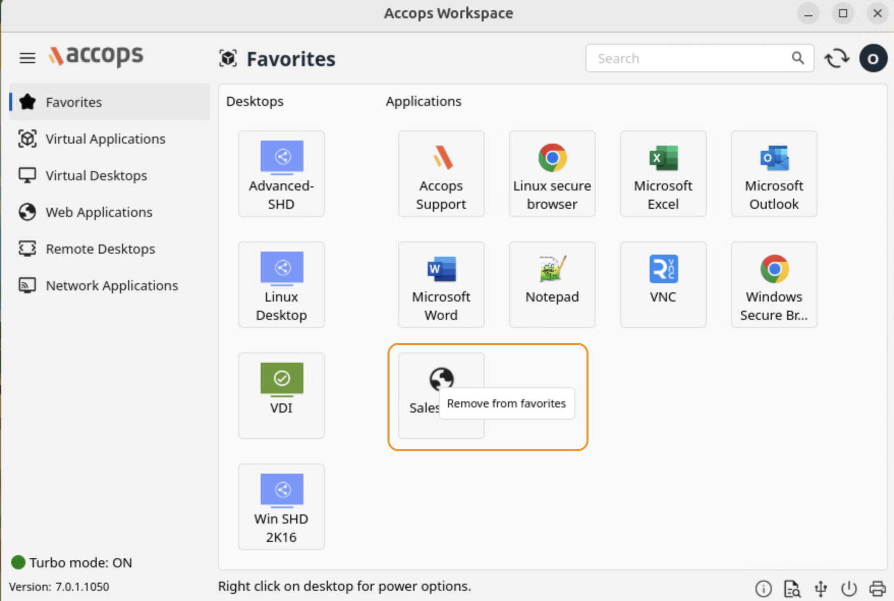Screen dimensions: 894x601
Task: Open Network Applications in sidebar
Action: coord(111,286)
